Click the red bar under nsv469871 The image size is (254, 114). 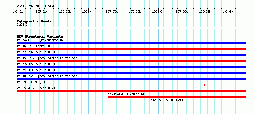point(131,49)
